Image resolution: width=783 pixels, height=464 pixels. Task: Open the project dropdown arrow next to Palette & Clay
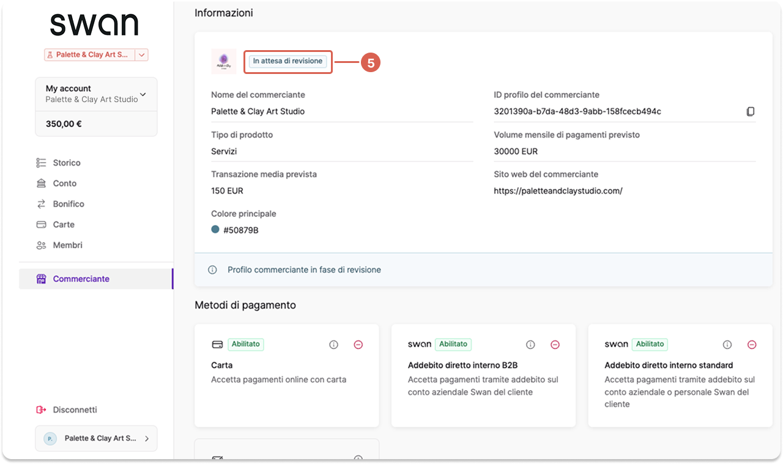click(x=142, y=55)
